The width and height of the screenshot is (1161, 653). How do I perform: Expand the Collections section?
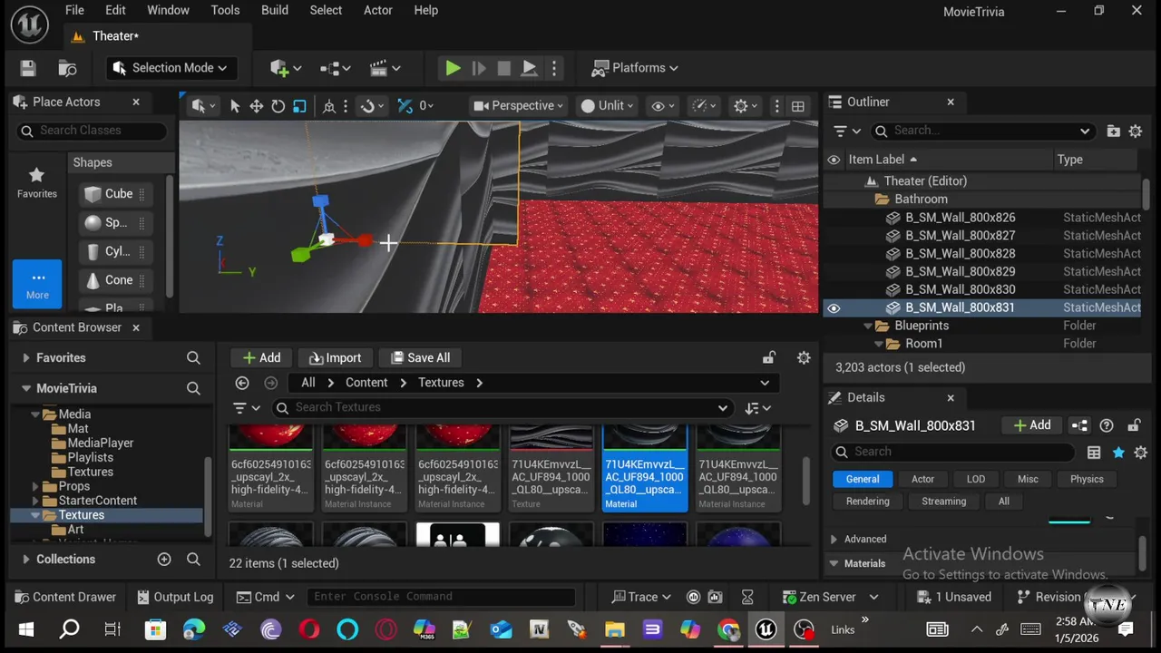coord(26,560)
